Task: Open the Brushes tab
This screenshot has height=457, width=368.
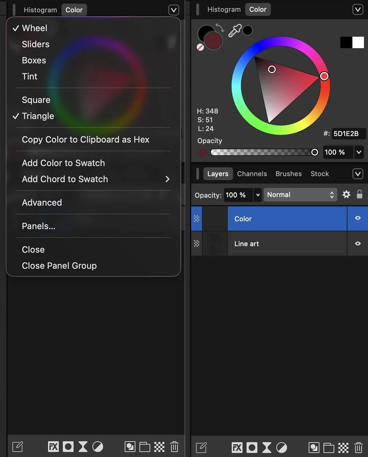Action: [289, 174]
